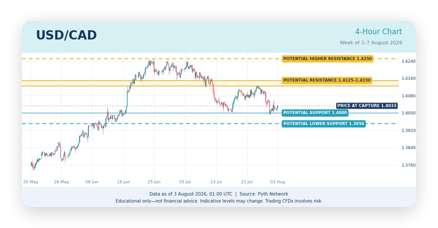The image size is (438, 228).
Task: Select the Potential Support 1.4000 label
Action: pos(315,113)
